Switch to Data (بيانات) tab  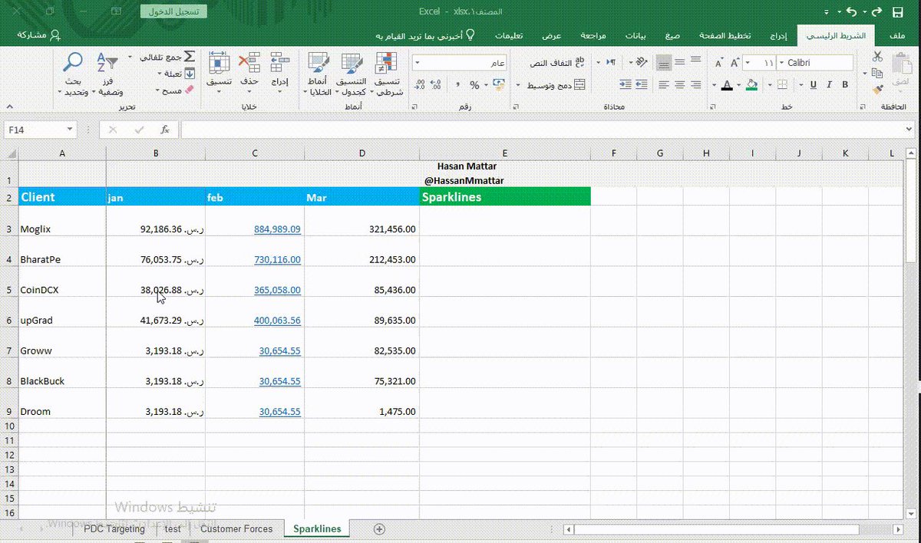coord(635,35)
